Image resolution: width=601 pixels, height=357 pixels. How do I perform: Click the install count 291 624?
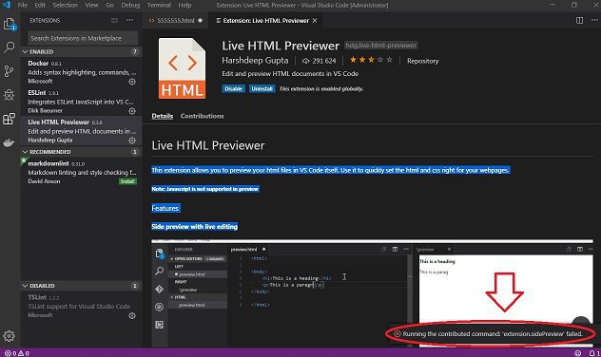(x=319, y=61)
